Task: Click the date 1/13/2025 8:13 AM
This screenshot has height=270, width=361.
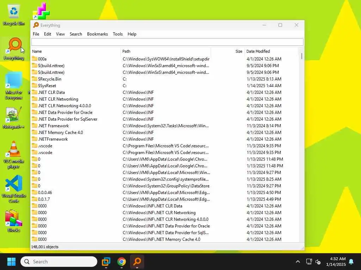Action: [x=264, y=79]
